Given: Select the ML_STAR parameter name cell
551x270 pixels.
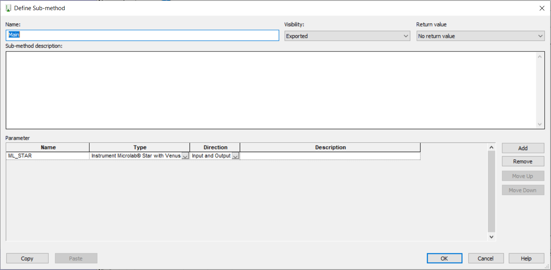Looking at the screenshot, I should coord(48,156).
